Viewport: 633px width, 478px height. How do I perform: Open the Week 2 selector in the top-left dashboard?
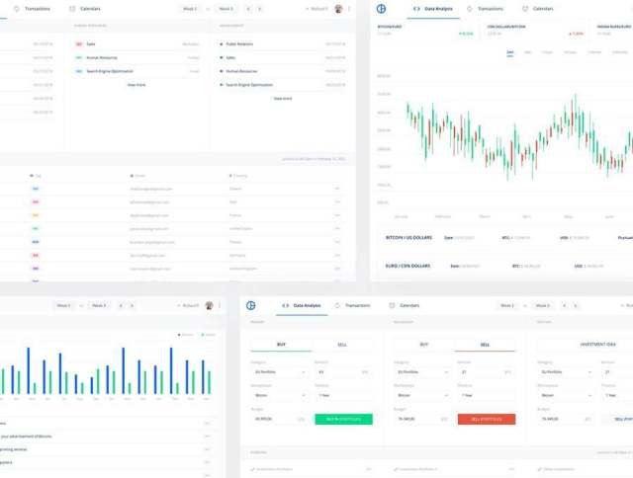[226, 9]
